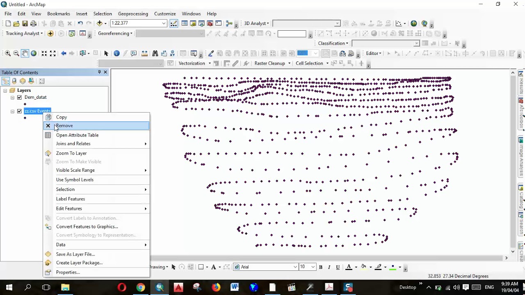The height and width of the screenshot is (295, 525).
Task: Choose Open Attribute Table from context menu
Action: point(96,135)
